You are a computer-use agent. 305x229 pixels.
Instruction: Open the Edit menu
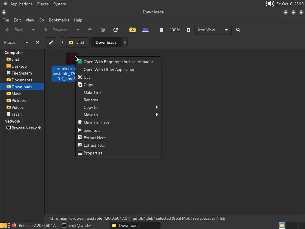tap(17, 20)
